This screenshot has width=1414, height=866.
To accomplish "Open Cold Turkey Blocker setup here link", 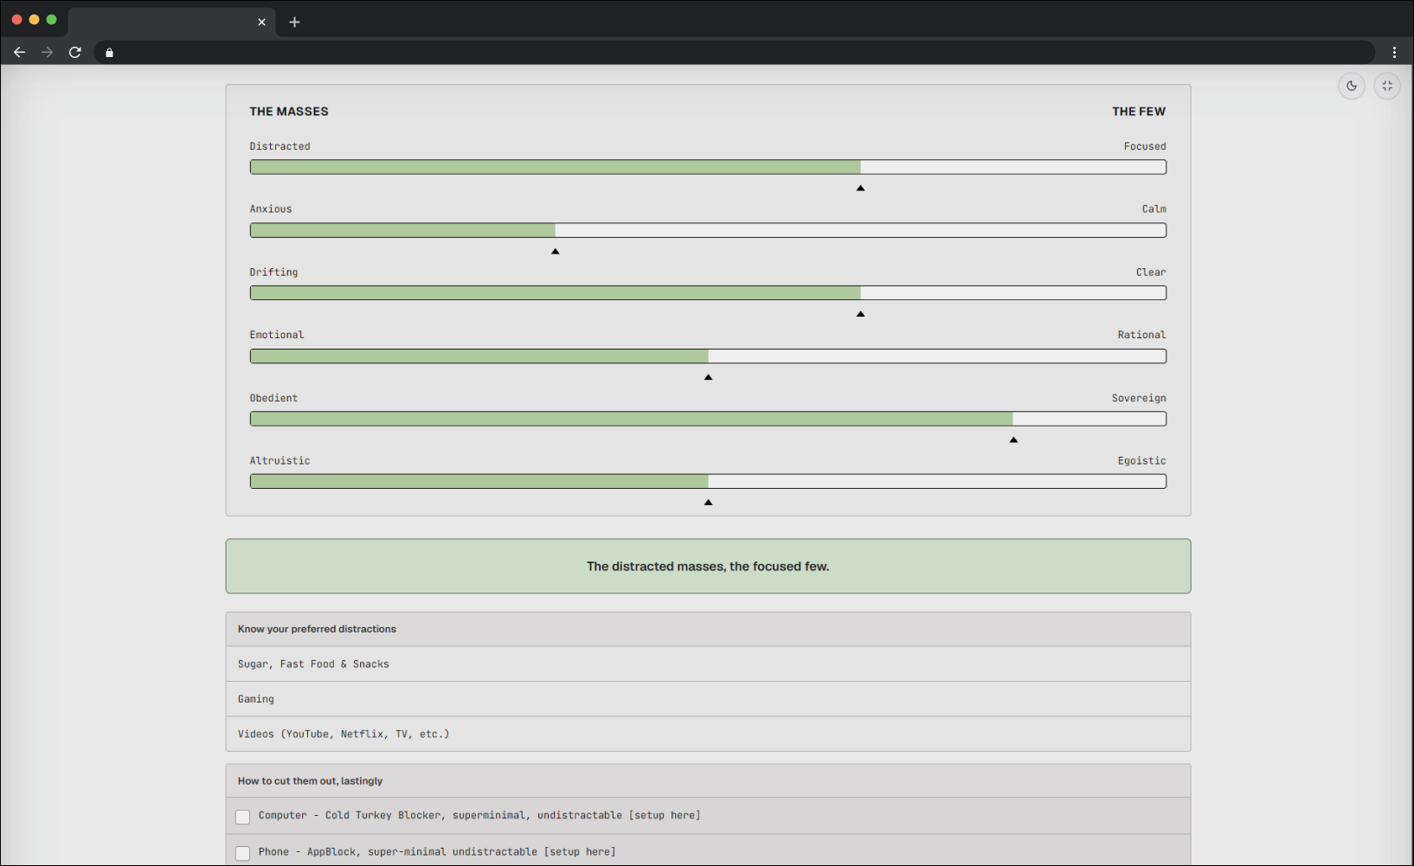I will click(665, 815).
